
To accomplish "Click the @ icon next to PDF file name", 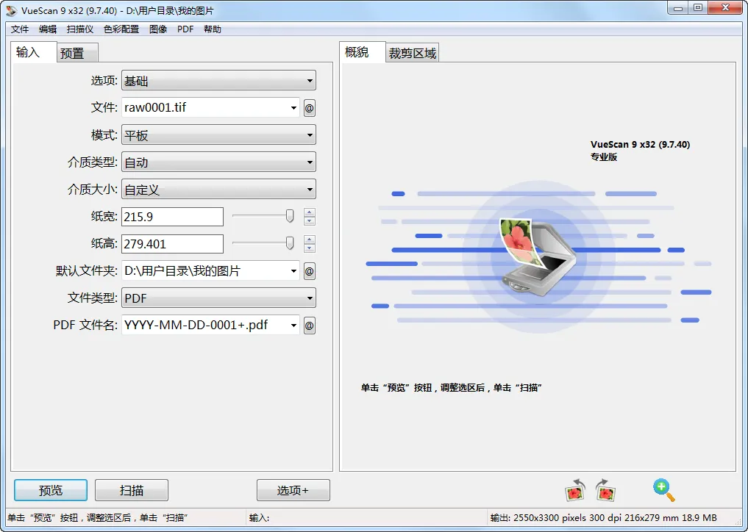I will [x=309, y=325].
